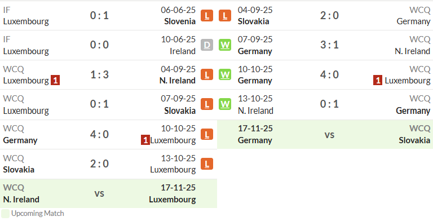Click the N. Ireland 0:1 Germany score

click(329, 104)
